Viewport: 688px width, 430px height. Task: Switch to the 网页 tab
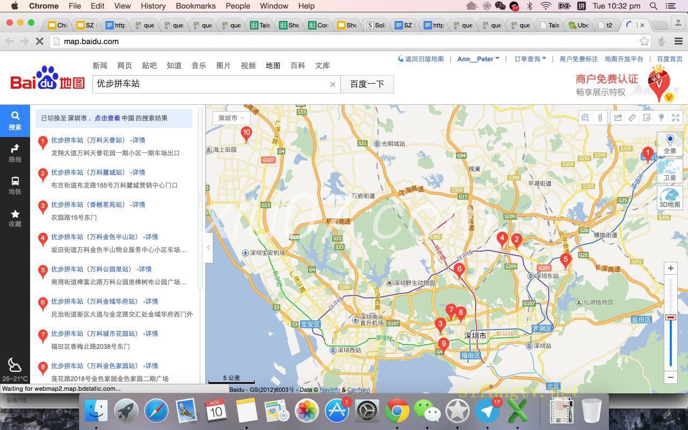click(125, 66)
